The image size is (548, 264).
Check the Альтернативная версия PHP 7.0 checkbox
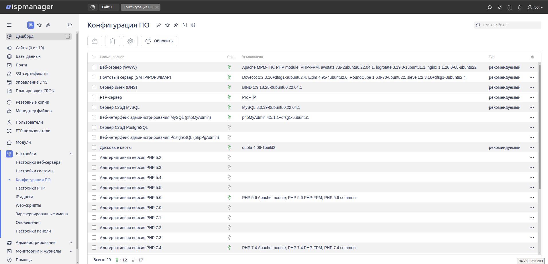coord(94,208)
